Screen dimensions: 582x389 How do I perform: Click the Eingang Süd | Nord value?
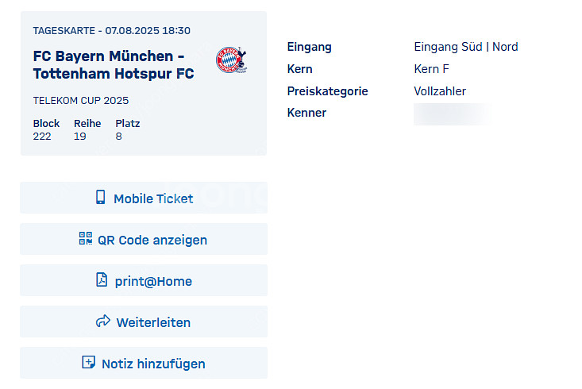point(466,47)
